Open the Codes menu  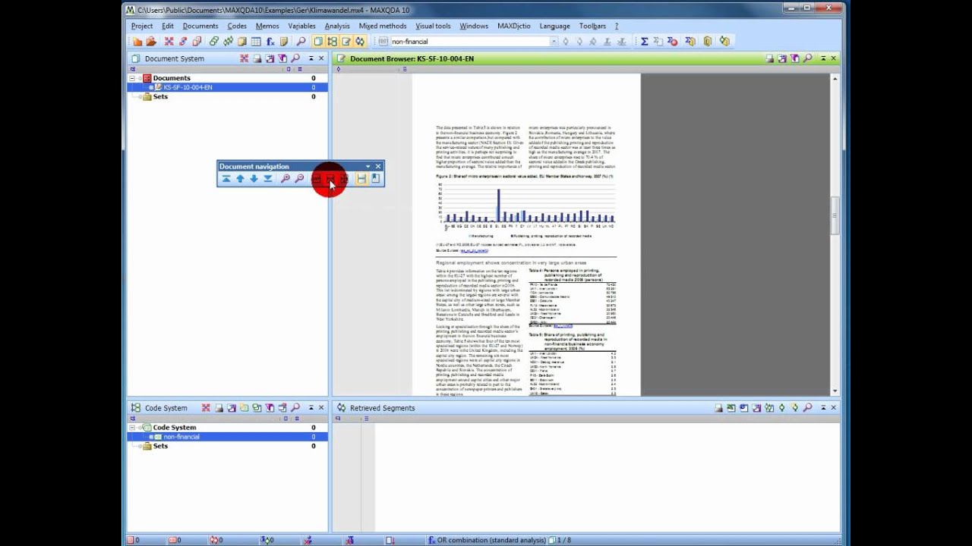click(237, 26)
